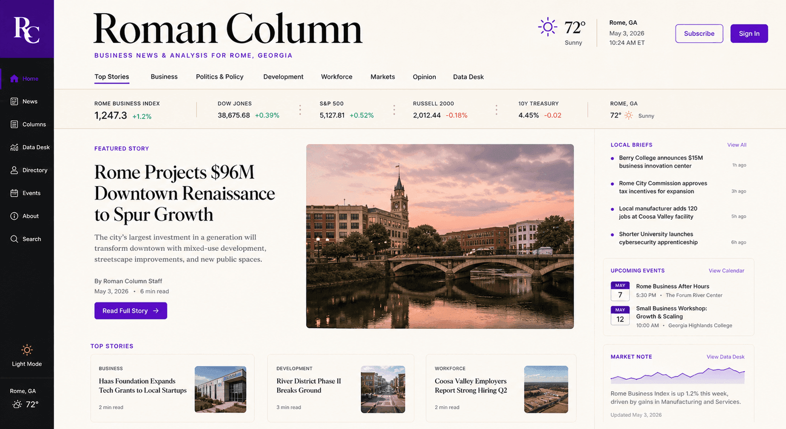Open the Markets tab
Screen dimensions: 786x429
pos(383,77)
